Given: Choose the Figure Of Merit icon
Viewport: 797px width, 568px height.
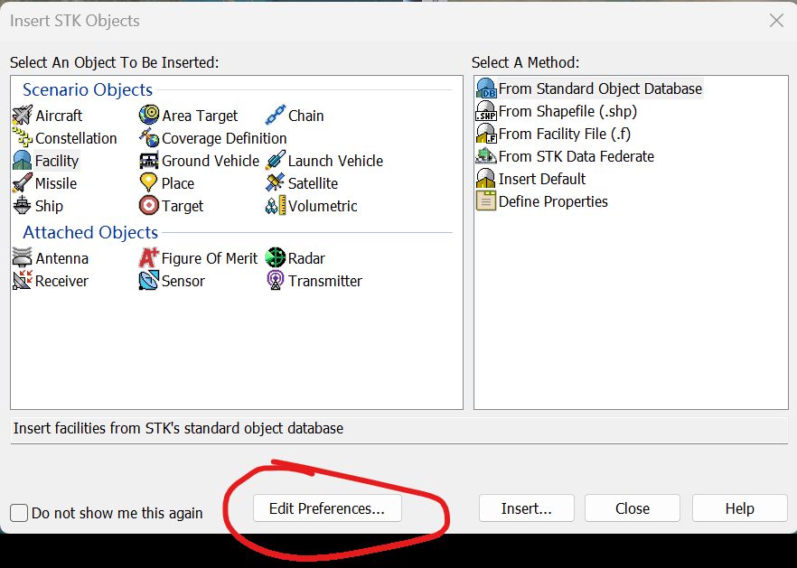Looking at the screenshot, I should pos(149,258).
